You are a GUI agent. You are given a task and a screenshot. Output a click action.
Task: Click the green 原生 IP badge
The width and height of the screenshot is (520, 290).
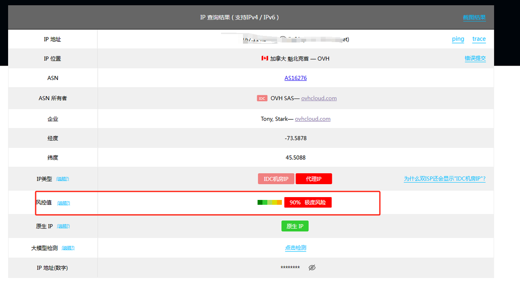click(x=295, y=226)
